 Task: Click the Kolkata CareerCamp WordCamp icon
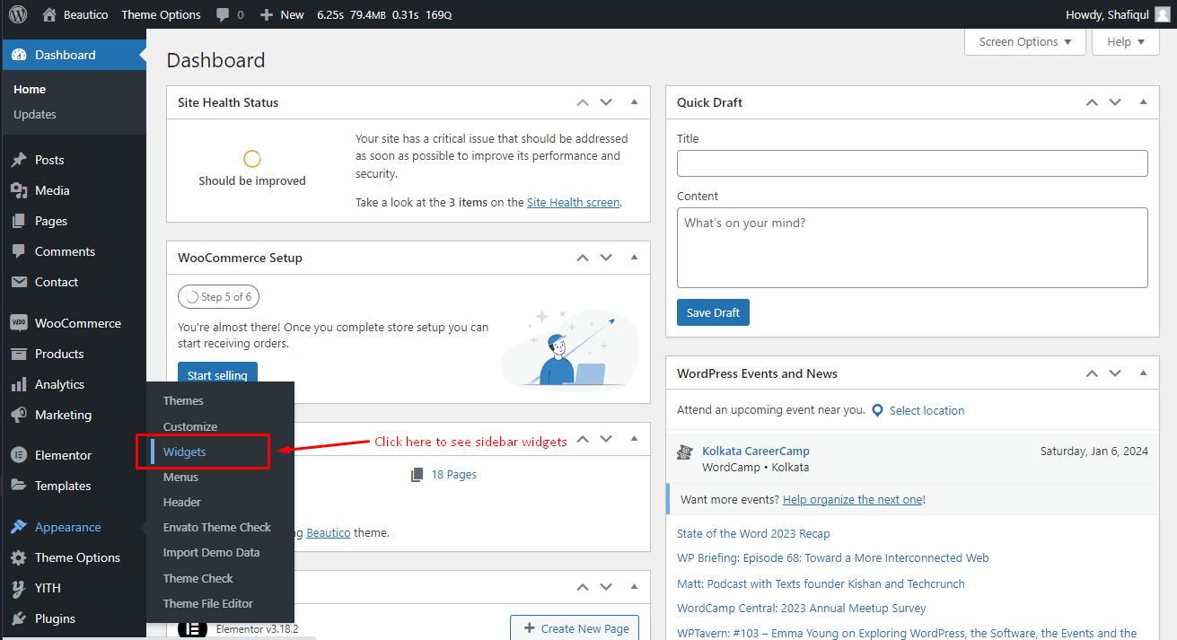(x=685, y=452)
